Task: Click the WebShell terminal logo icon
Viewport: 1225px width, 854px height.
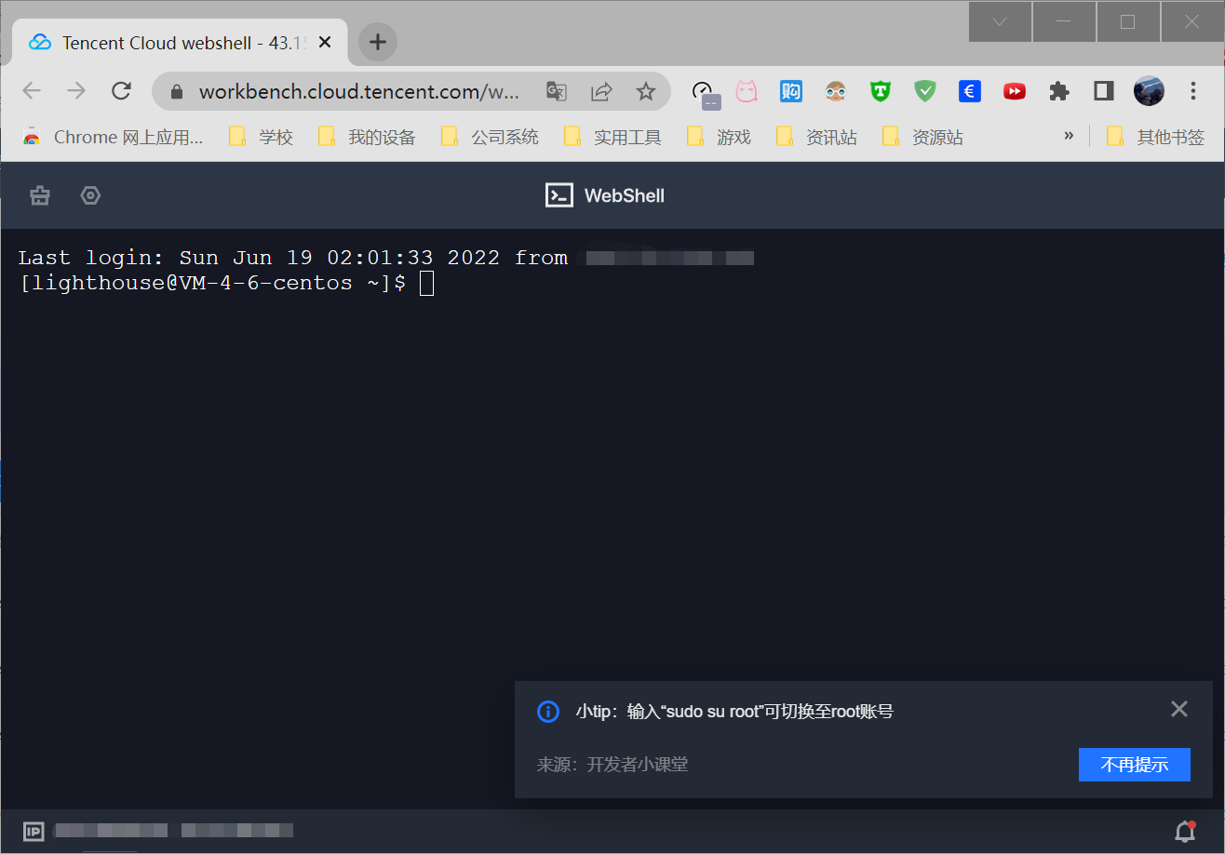Action: [559, 195]
